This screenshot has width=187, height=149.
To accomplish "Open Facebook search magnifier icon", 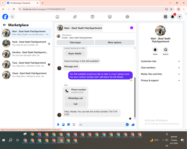I will (12, 17).
